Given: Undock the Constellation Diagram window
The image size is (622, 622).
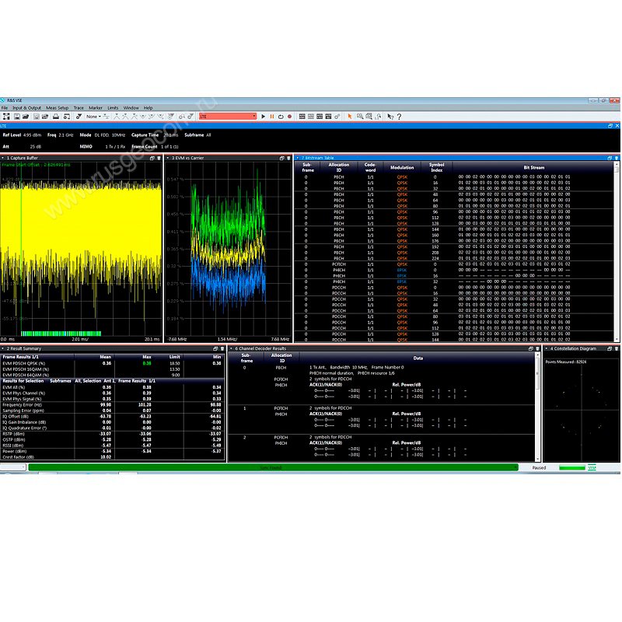Looking at the screenshot, I should (x=610, y=348).
